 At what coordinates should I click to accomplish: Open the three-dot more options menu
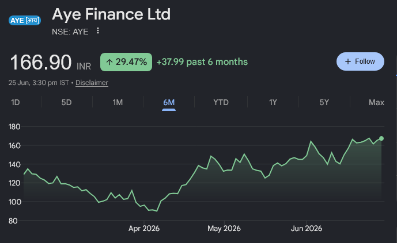(98, 31)
